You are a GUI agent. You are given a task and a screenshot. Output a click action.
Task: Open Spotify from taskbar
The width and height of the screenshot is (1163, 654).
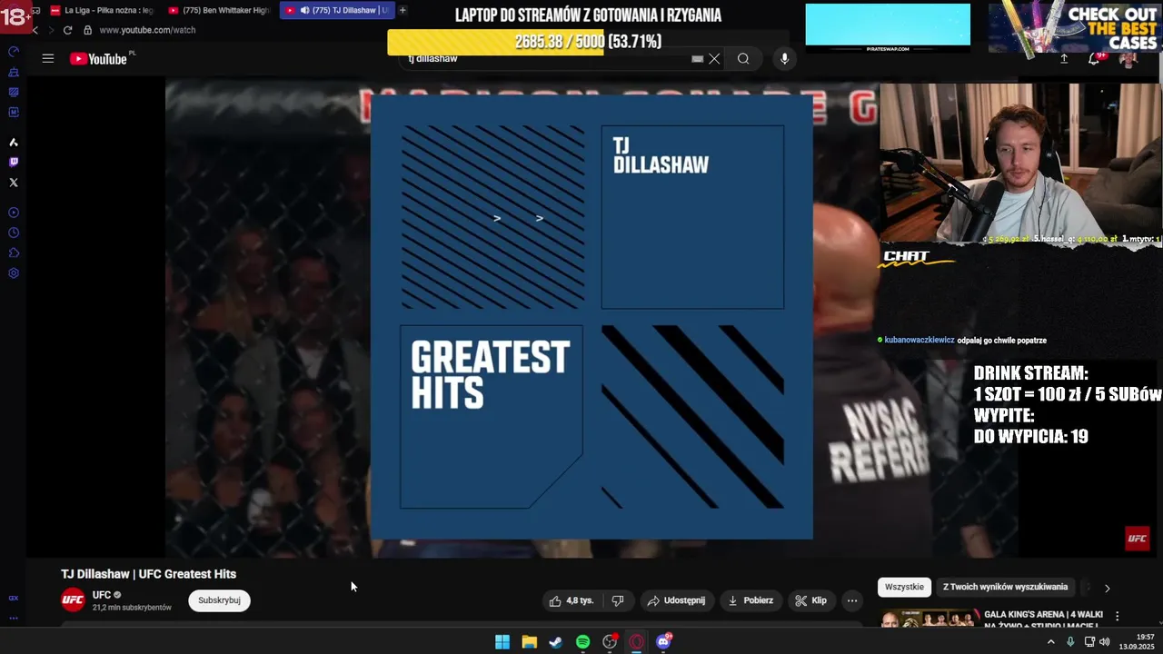[x=583, y=642]
